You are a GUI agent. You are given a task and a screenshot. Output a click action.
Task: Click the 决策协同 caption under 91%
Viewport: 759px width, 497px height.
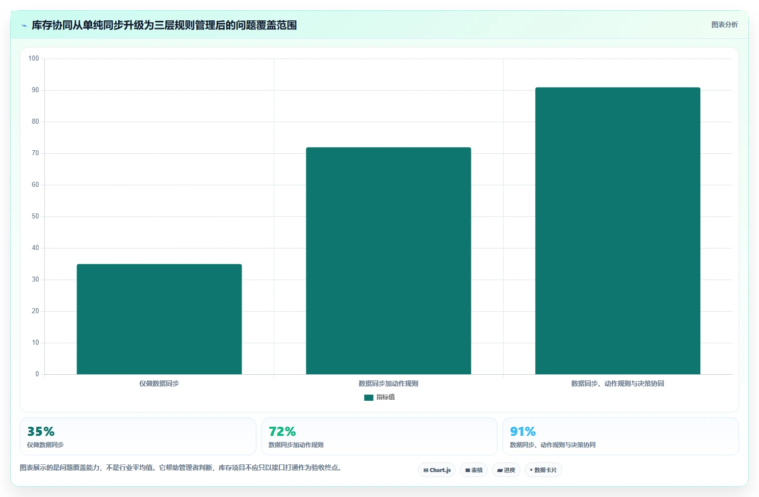pos(553,445)
